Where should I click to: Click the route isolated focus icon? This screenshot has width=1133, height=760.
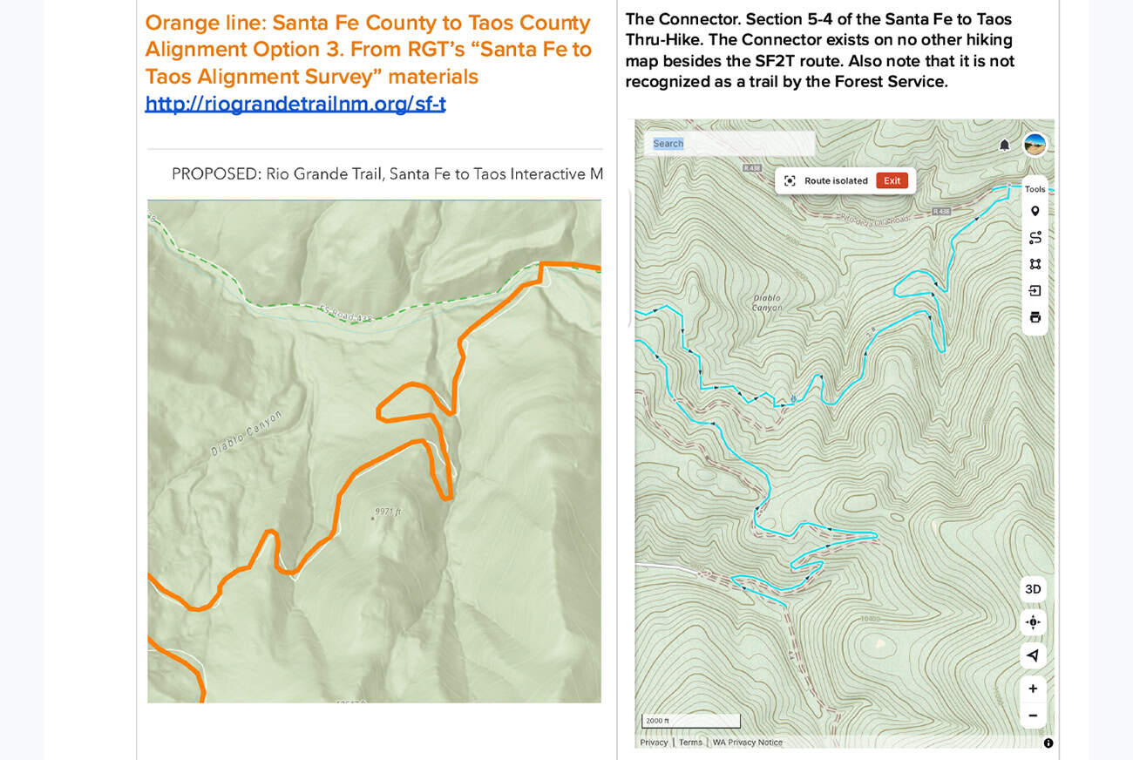[x=790, y=180]
